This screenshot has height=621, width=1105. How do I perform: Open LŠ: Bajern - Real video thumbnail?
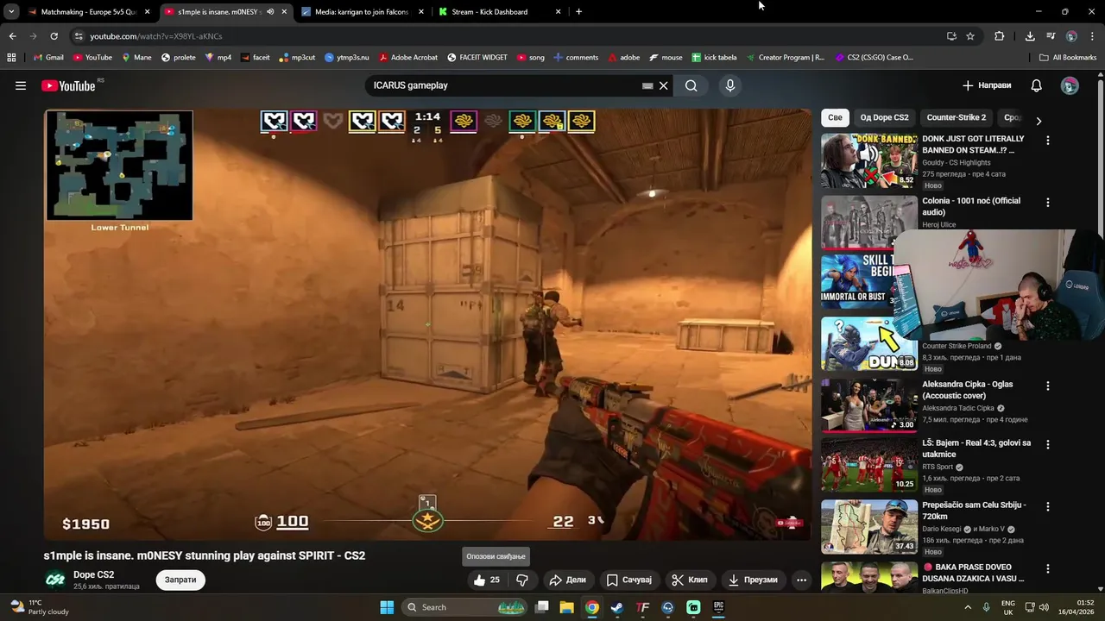coord(868,465)
